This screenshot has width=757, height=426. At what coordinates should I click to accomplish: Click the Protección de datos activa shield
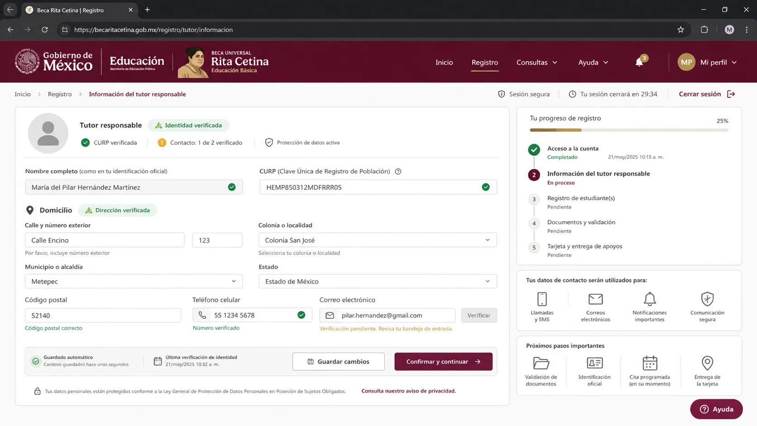pos(269,143)
